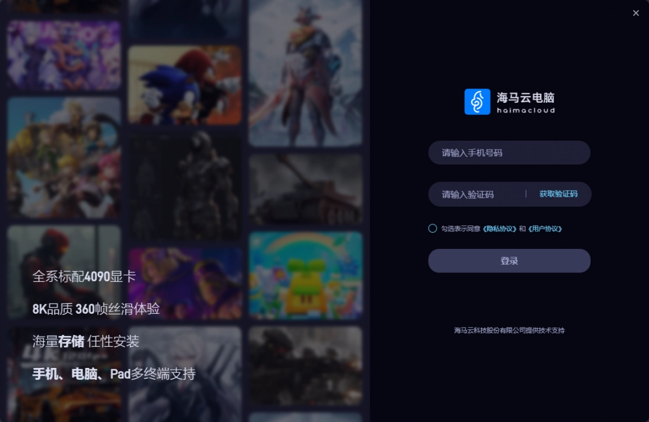Enable the agreement consent checkbox

click(x=432, y=228)
